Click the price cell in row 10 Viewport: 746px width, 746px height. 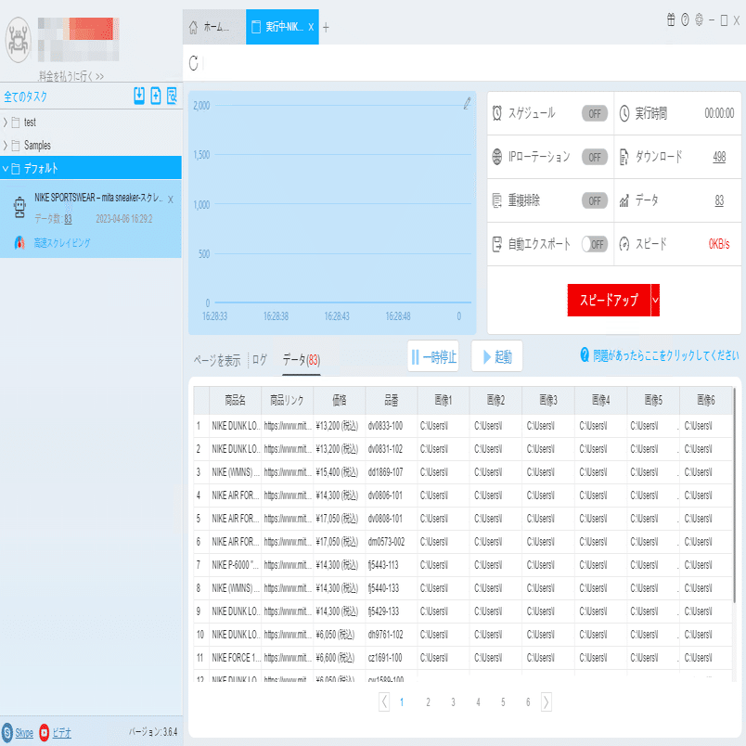(340, 635)
